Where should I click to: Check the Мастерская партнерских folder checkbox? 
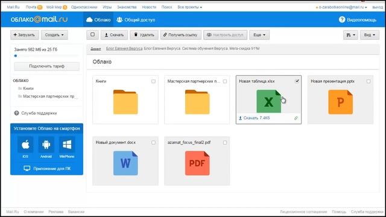(x=225, y=81)
